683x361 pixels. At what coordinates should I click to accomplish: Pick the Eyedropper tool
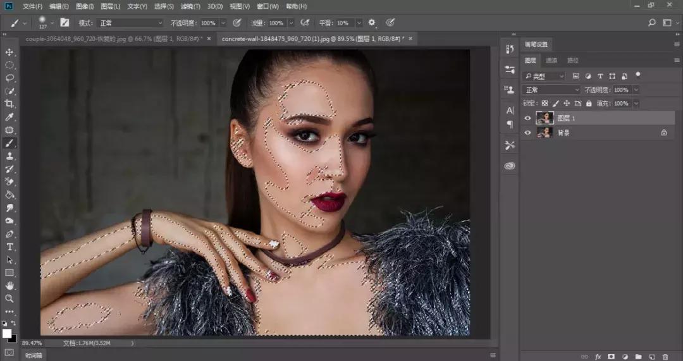[x=9, y=117]
